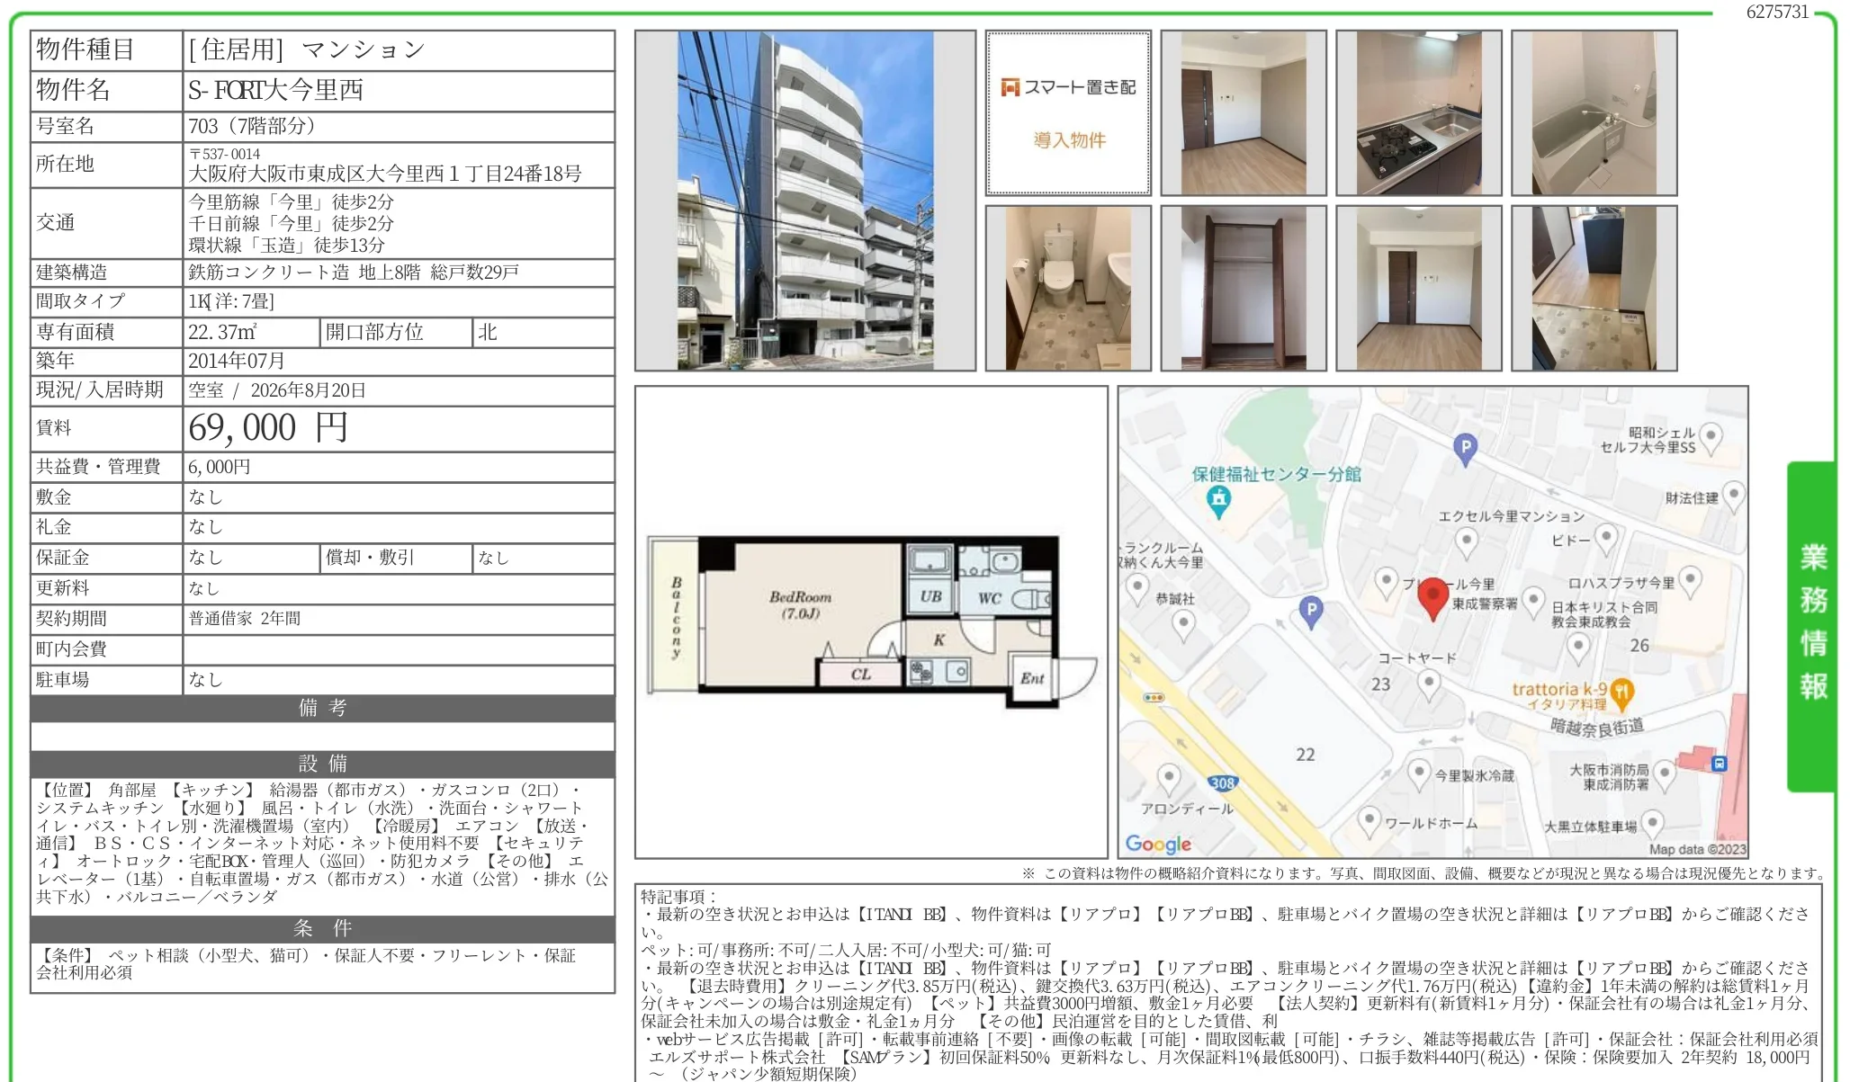This screenshot has width=1850, height=1082.
Task: Click the listing number 6275731
Action: [1777, 12]
